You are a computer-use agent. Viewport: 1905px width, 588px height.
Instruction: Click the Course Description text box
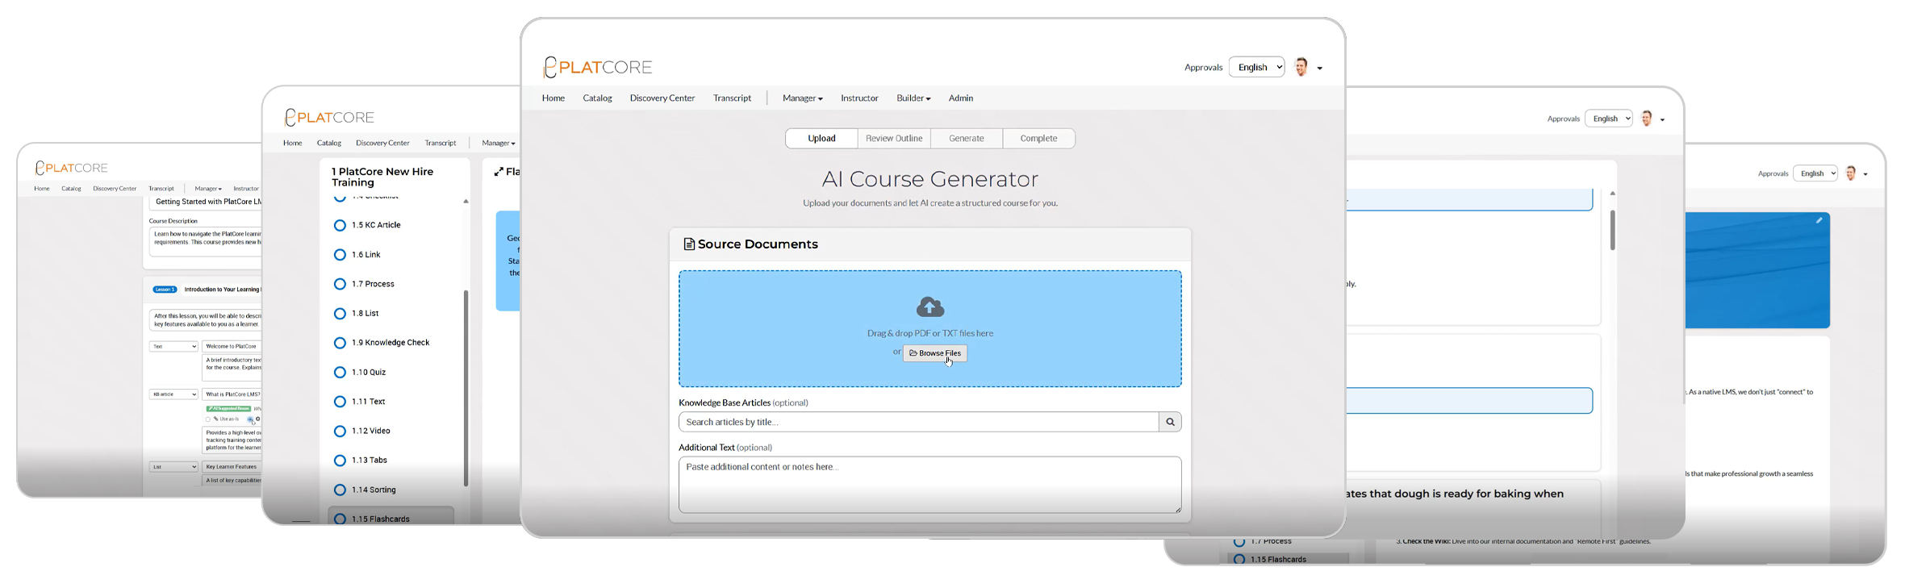[206, 241]
